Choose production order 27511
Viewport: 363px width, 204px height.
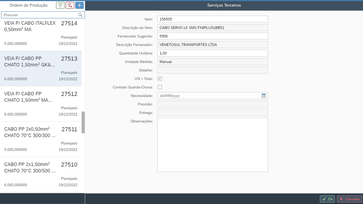41,139
